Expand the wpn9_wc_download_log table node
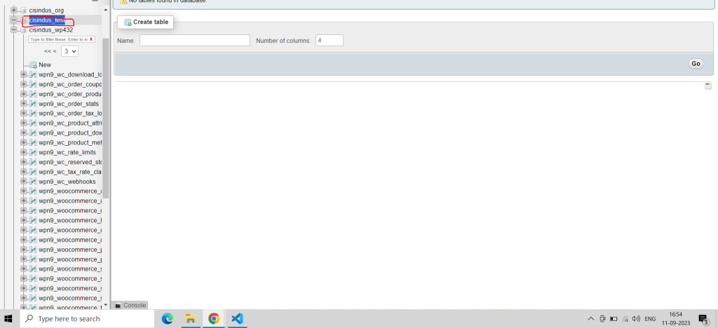718x328 pixels. point(24,74)
